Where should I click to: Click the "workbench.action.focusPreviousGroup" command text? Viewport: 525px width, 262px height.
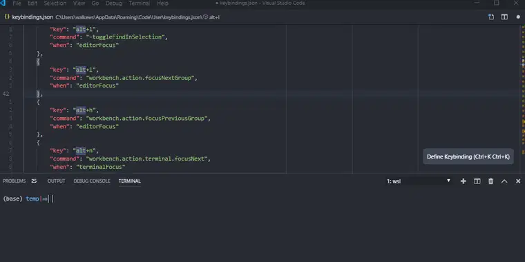pyautogui.click(x=146, y=119)
